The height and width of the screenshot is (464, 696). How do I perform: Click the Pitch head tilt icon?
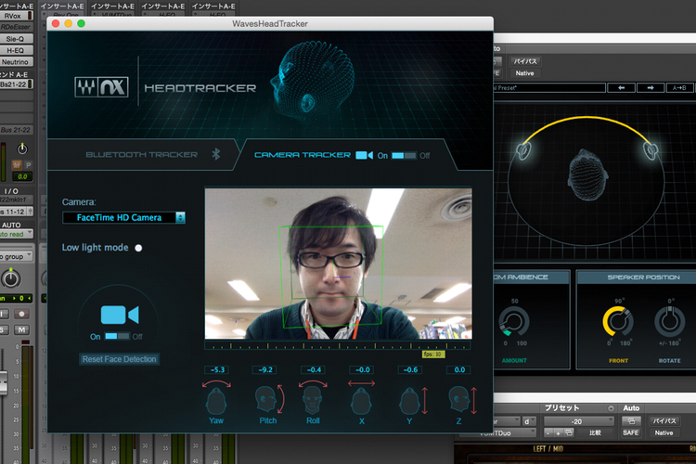click(x=269, y=399)
